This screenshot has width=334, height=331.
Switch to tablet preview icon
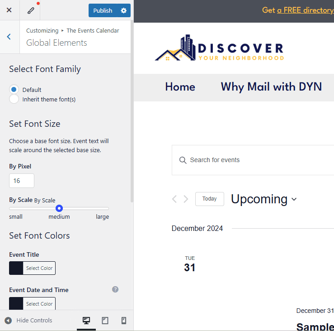105,321
